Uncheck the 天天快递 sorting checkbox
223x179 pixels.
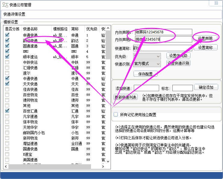pyautogui.click(x=7, y=84)
